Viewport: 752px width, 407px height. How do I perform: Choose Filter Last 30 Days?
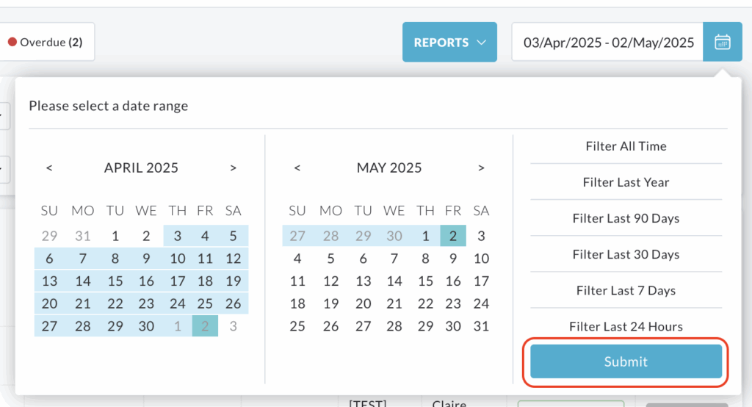coord(626,254)
